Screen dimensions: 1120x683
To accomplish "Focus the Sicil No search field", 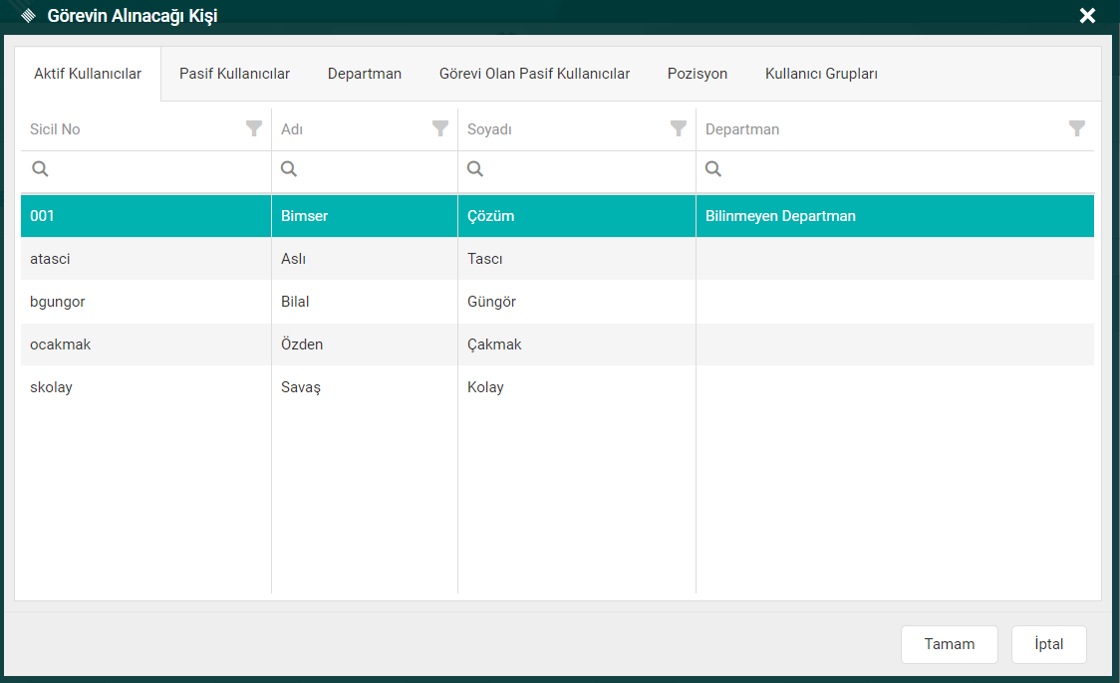I will [154, 169].
